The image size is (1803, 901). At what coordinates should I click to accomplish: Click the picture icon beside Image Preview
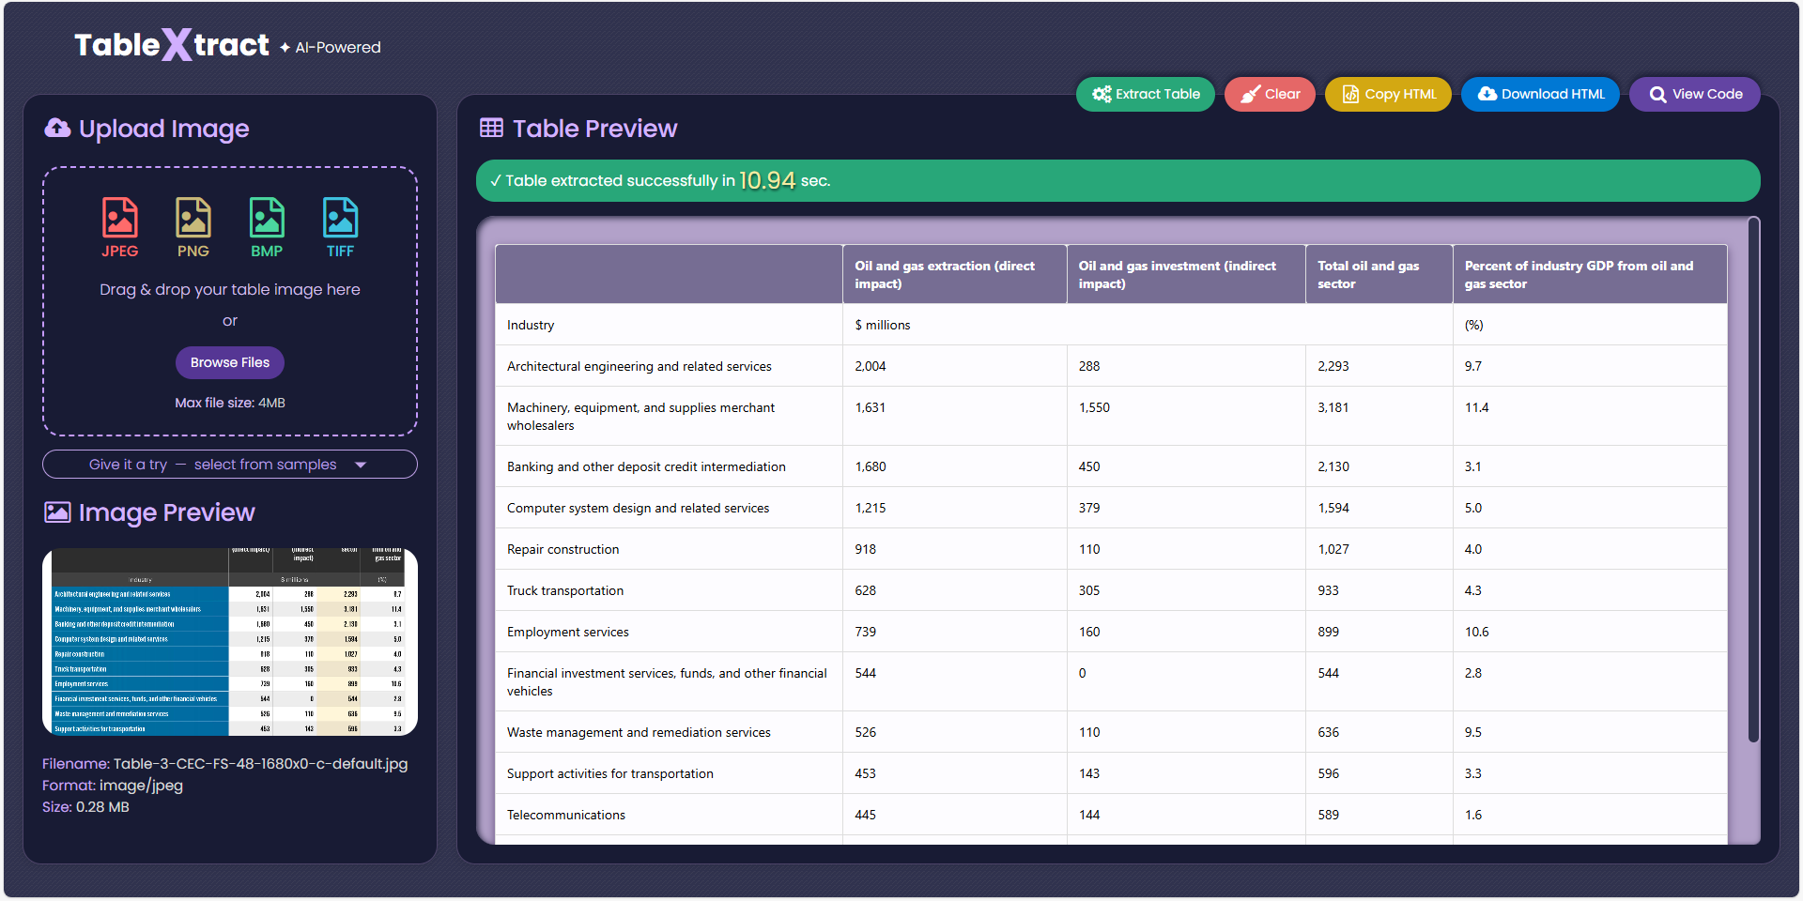pyautogui.click(x=57, y=512)
